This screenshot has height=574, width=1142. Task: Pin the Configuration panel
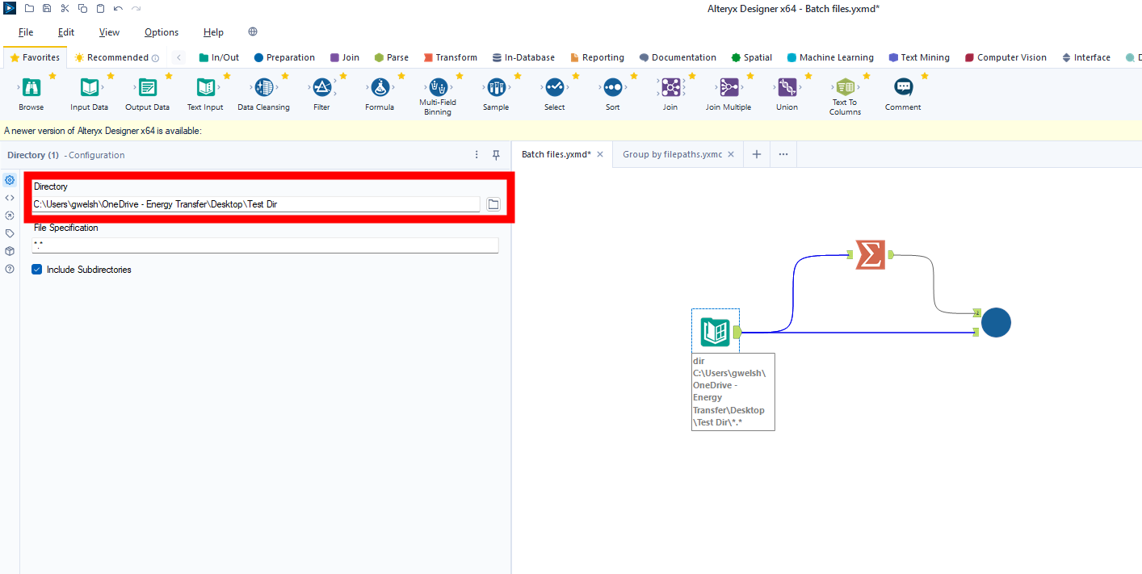(496, 154)
